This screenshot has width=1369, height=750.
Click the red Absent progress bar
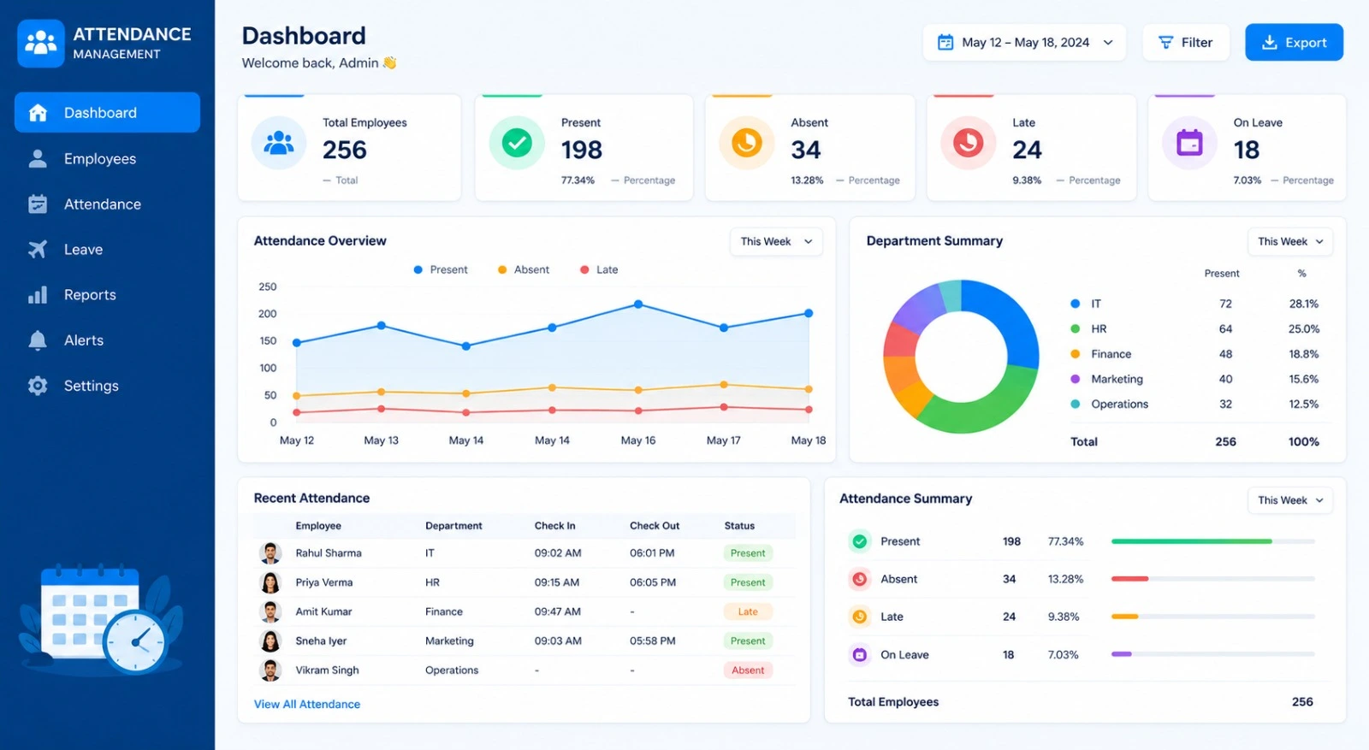pyautogui.click(x=1129, y=579)
